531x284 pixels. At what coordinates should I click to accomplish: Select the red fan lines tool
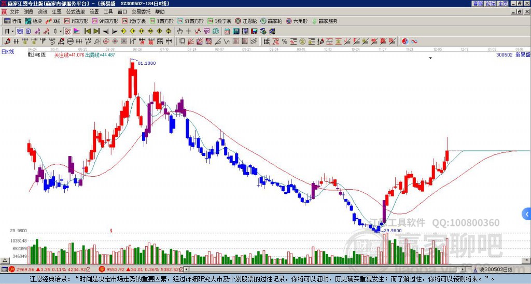pyautogui.click(x=191, y=41)
